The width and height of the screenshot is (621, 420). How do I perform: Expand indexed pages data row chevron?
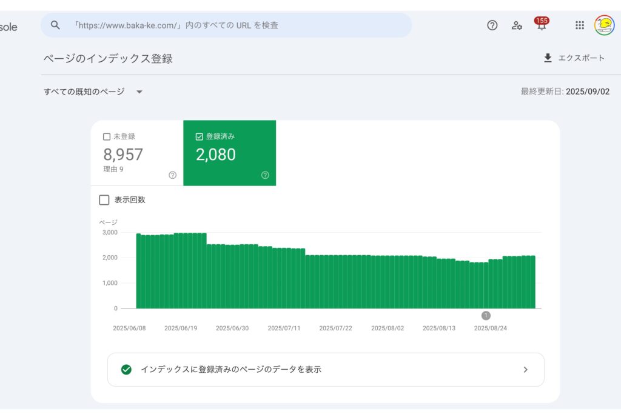pyautogui.click(x=525, y=370)
